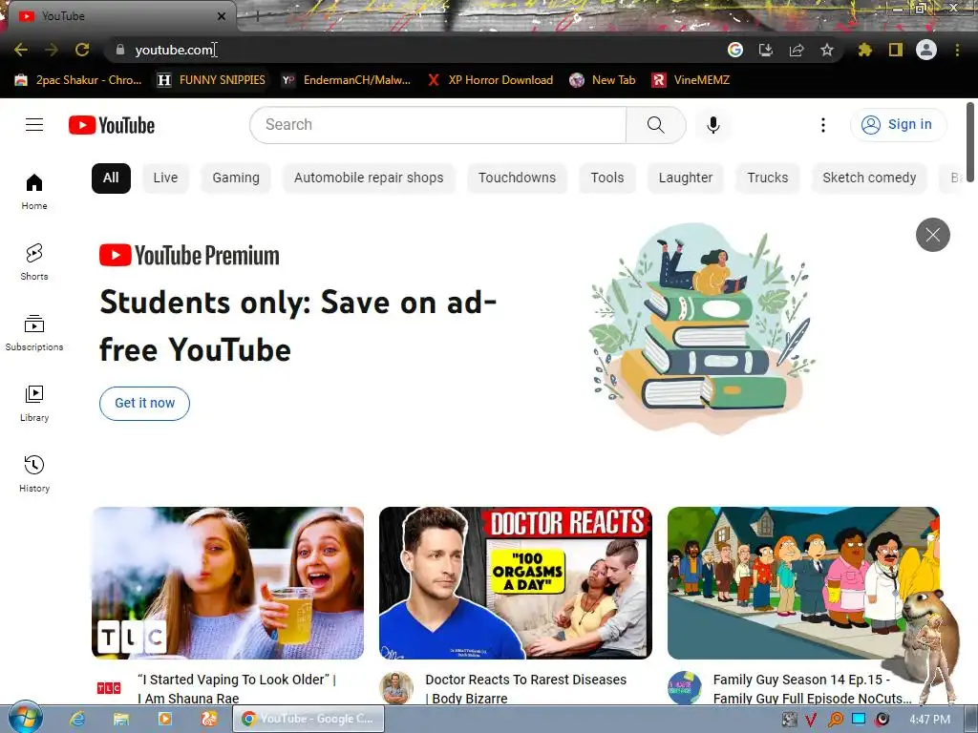Open VineMEMZ bookmark

click(x=691, y=80)
